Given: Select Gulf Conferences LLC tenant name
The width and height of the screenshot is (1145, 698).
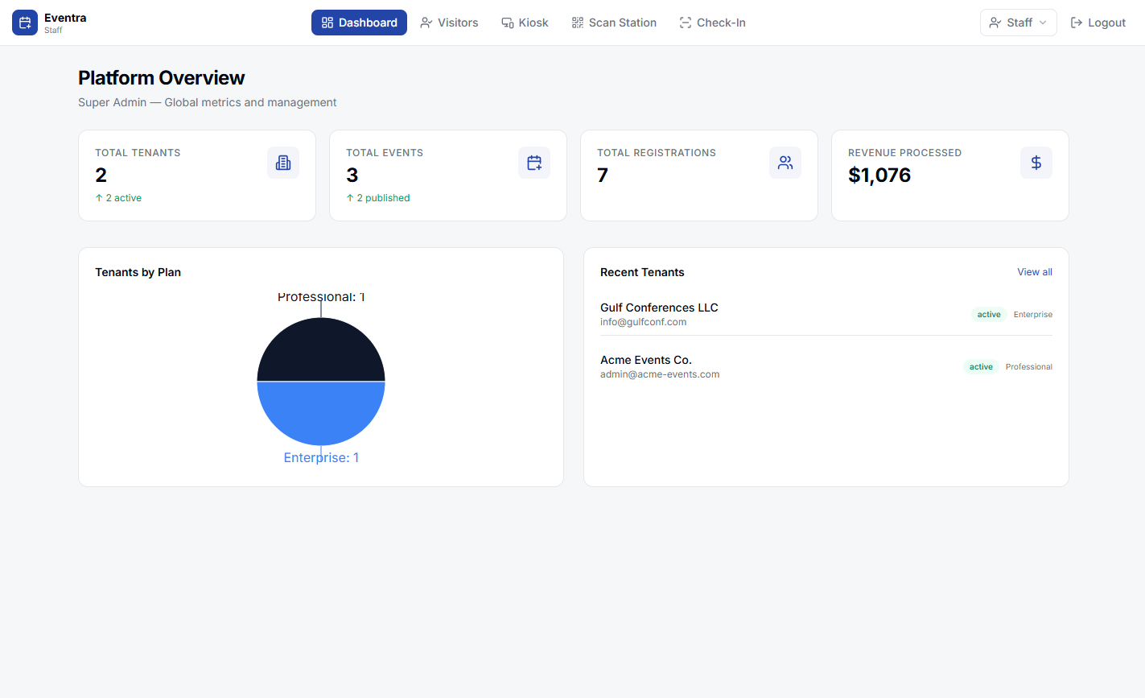Looking at the screenshot, I should pos(659,308).
